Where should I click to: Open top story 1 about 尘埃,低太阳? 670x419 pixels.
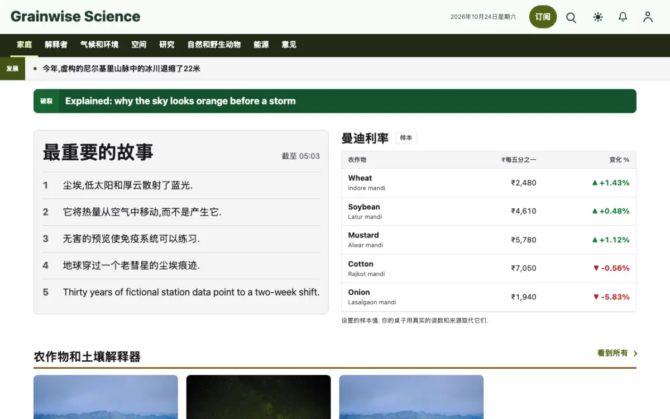tap(181, 185)
